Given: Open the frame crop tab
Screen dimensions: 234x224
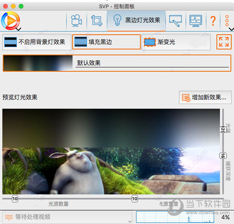Looking at the screenshot, I should coord(97,21).
